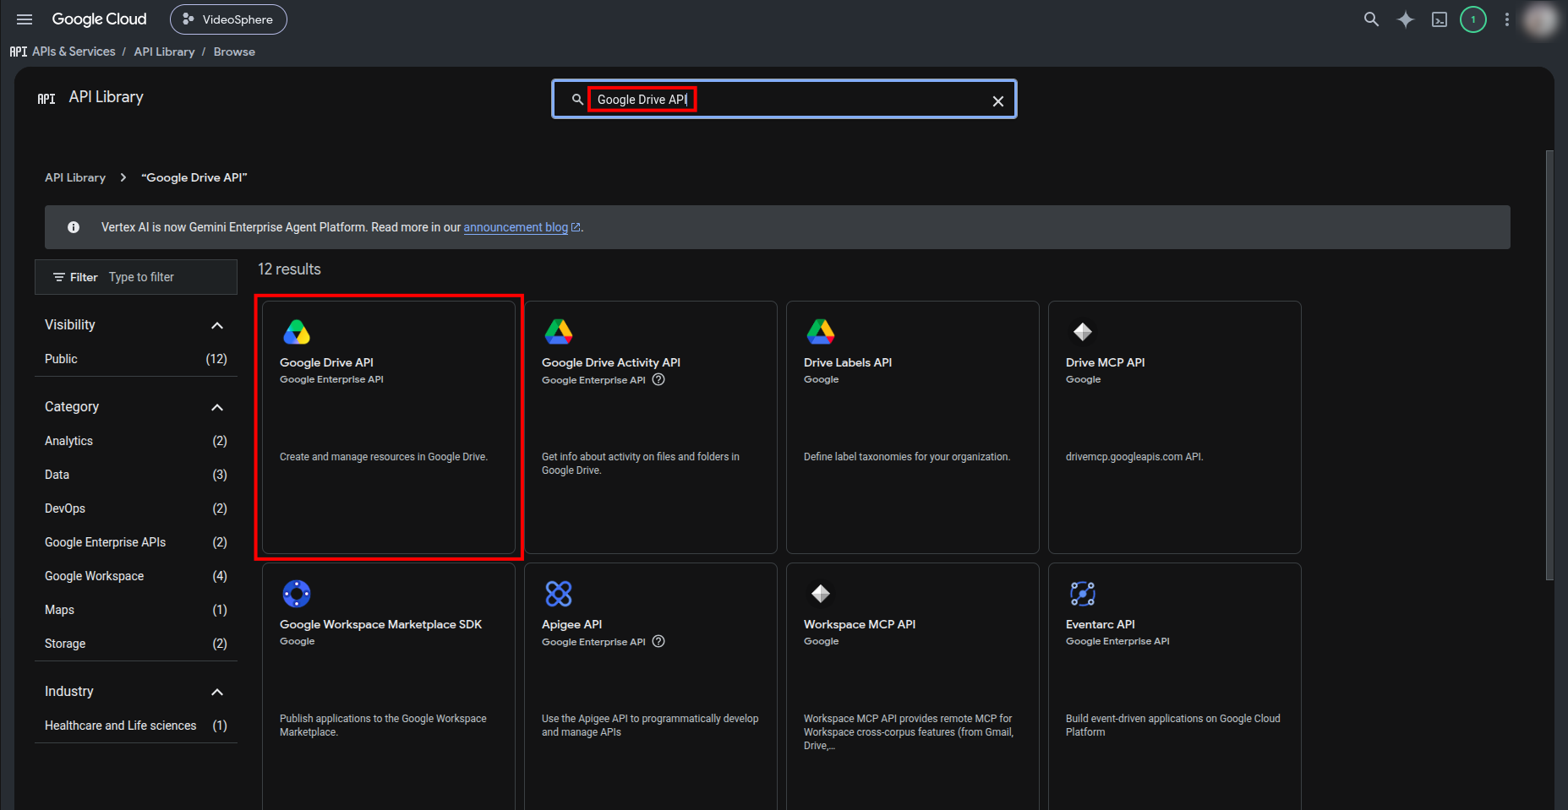
Task: Click the top bar search magnifier icon
Action: tap(1371, 19)
